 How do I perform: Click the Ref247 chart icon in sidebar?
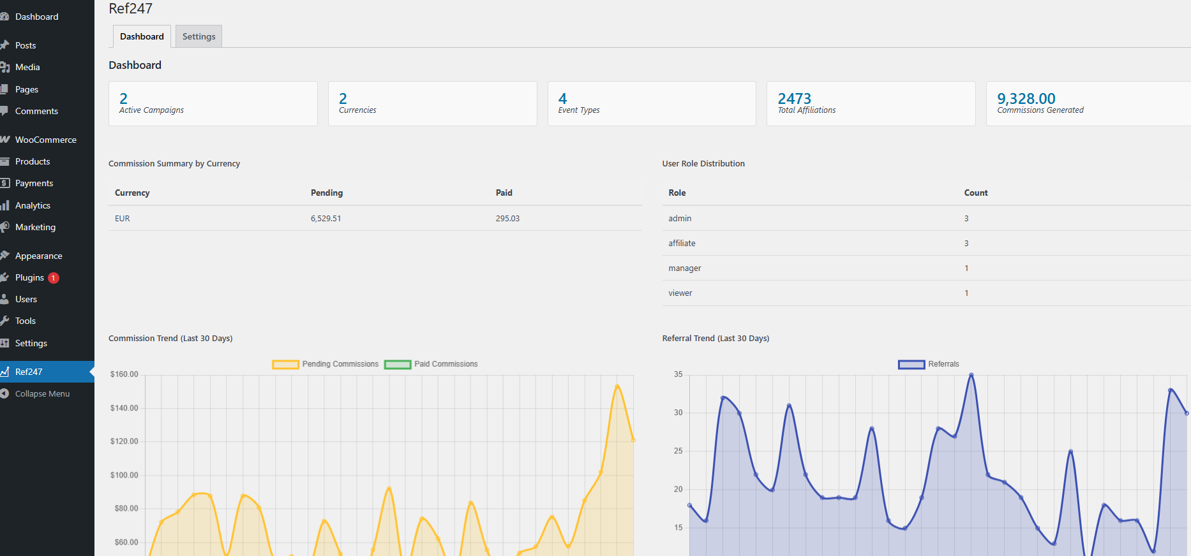(4, 372)
